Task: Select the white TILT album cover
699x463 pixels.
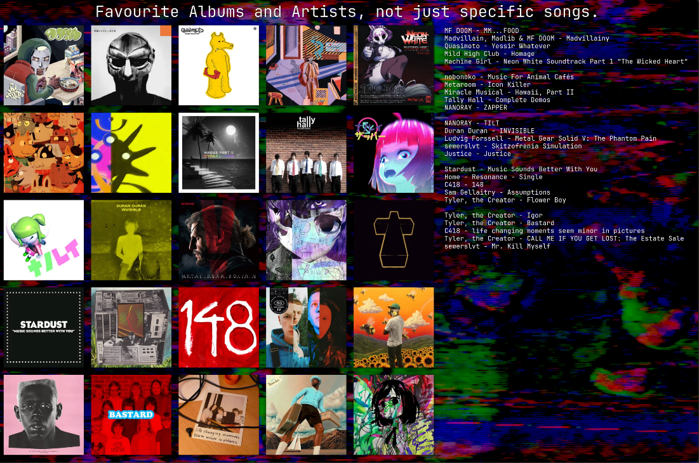Action: click(x=44, y=240)
